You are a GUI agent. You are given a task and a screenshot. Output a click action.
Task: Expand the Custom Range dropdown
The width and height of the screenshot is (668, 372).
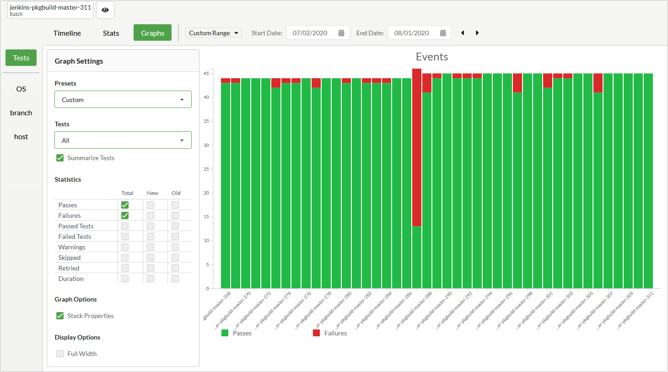[214, 33]
